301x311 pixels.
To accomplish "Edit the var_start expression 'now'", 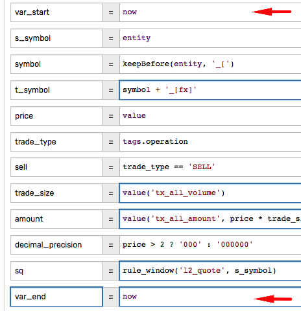I will (210, 12).
